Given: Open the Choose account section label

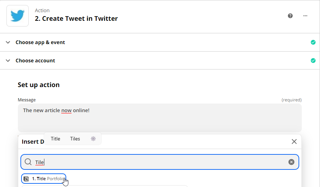Looking at the screenshot, I should pos(35,61).
